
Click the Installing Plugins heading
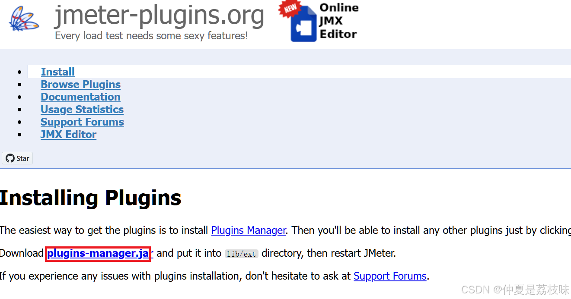tap(91, 198)
